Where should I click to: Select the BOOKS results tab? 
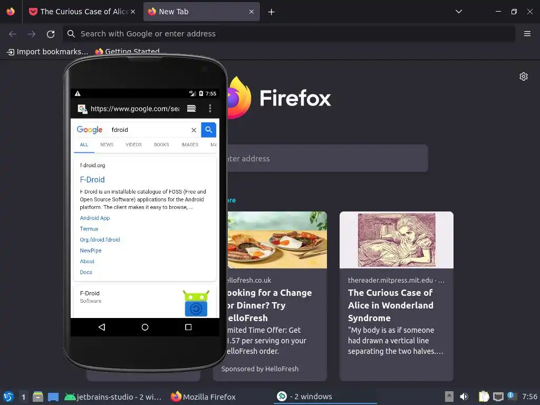coord(161,144)
